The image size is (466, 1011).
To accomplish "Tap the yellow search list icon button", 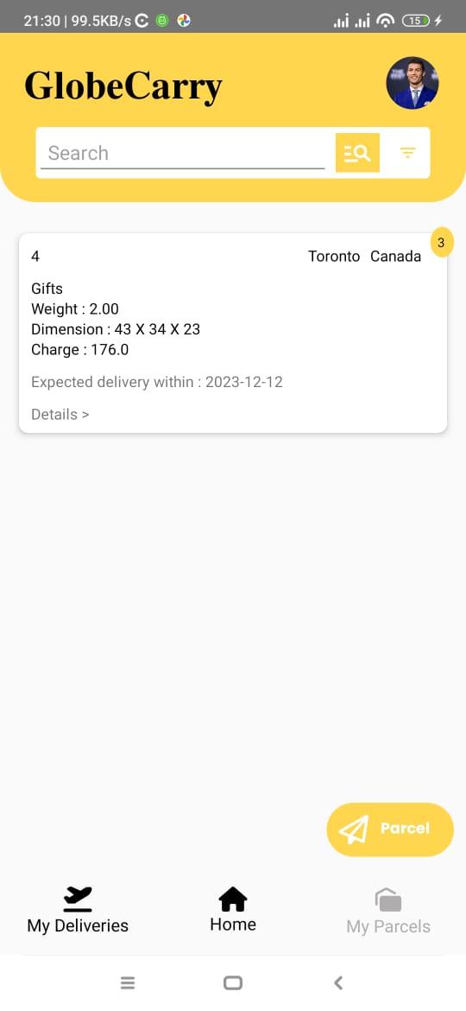I will point(357,153).
